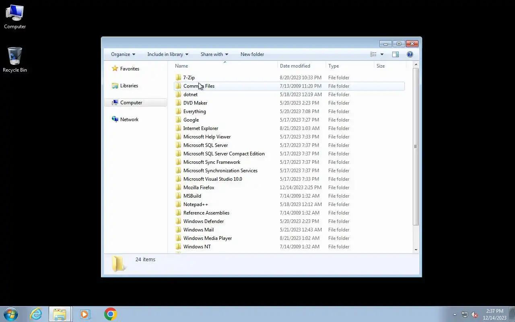515x322 pixels.
Task: Open the Share with dropdown
Action: [214, 54]
